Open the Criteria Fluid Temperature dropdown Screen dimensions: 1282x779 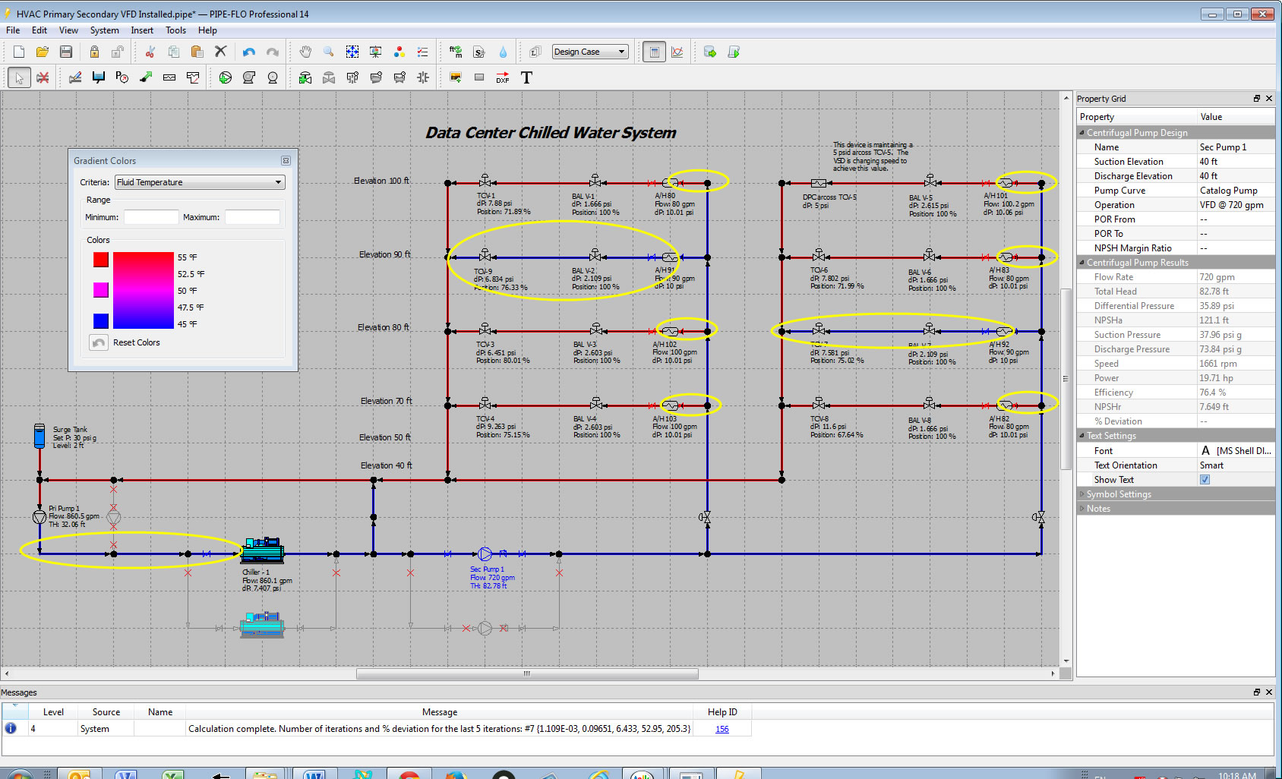200,182
